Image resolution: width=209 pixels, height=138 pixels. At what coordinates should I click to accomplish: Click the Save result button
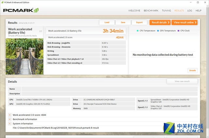click(x=123, y=23)
